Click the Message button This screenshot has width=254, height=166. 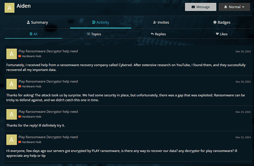[x=200, y=7]
